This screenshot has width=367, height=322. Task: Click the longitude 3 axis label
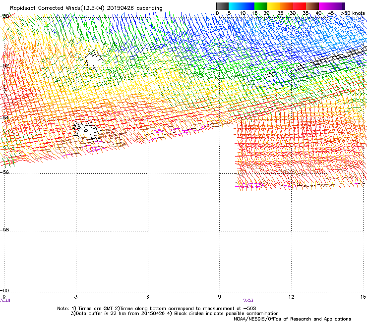click(76, 297)
